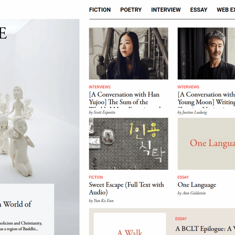Open the 'A Walk' cover thumbnail
Image resolution: width=235 pixels, height=235 pixels.
tap(130, 224)
